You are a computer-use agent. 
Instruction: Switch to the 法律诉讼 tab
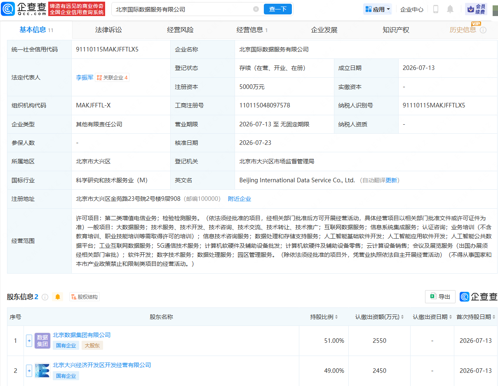pyautogui.click(x=108, y=30)
